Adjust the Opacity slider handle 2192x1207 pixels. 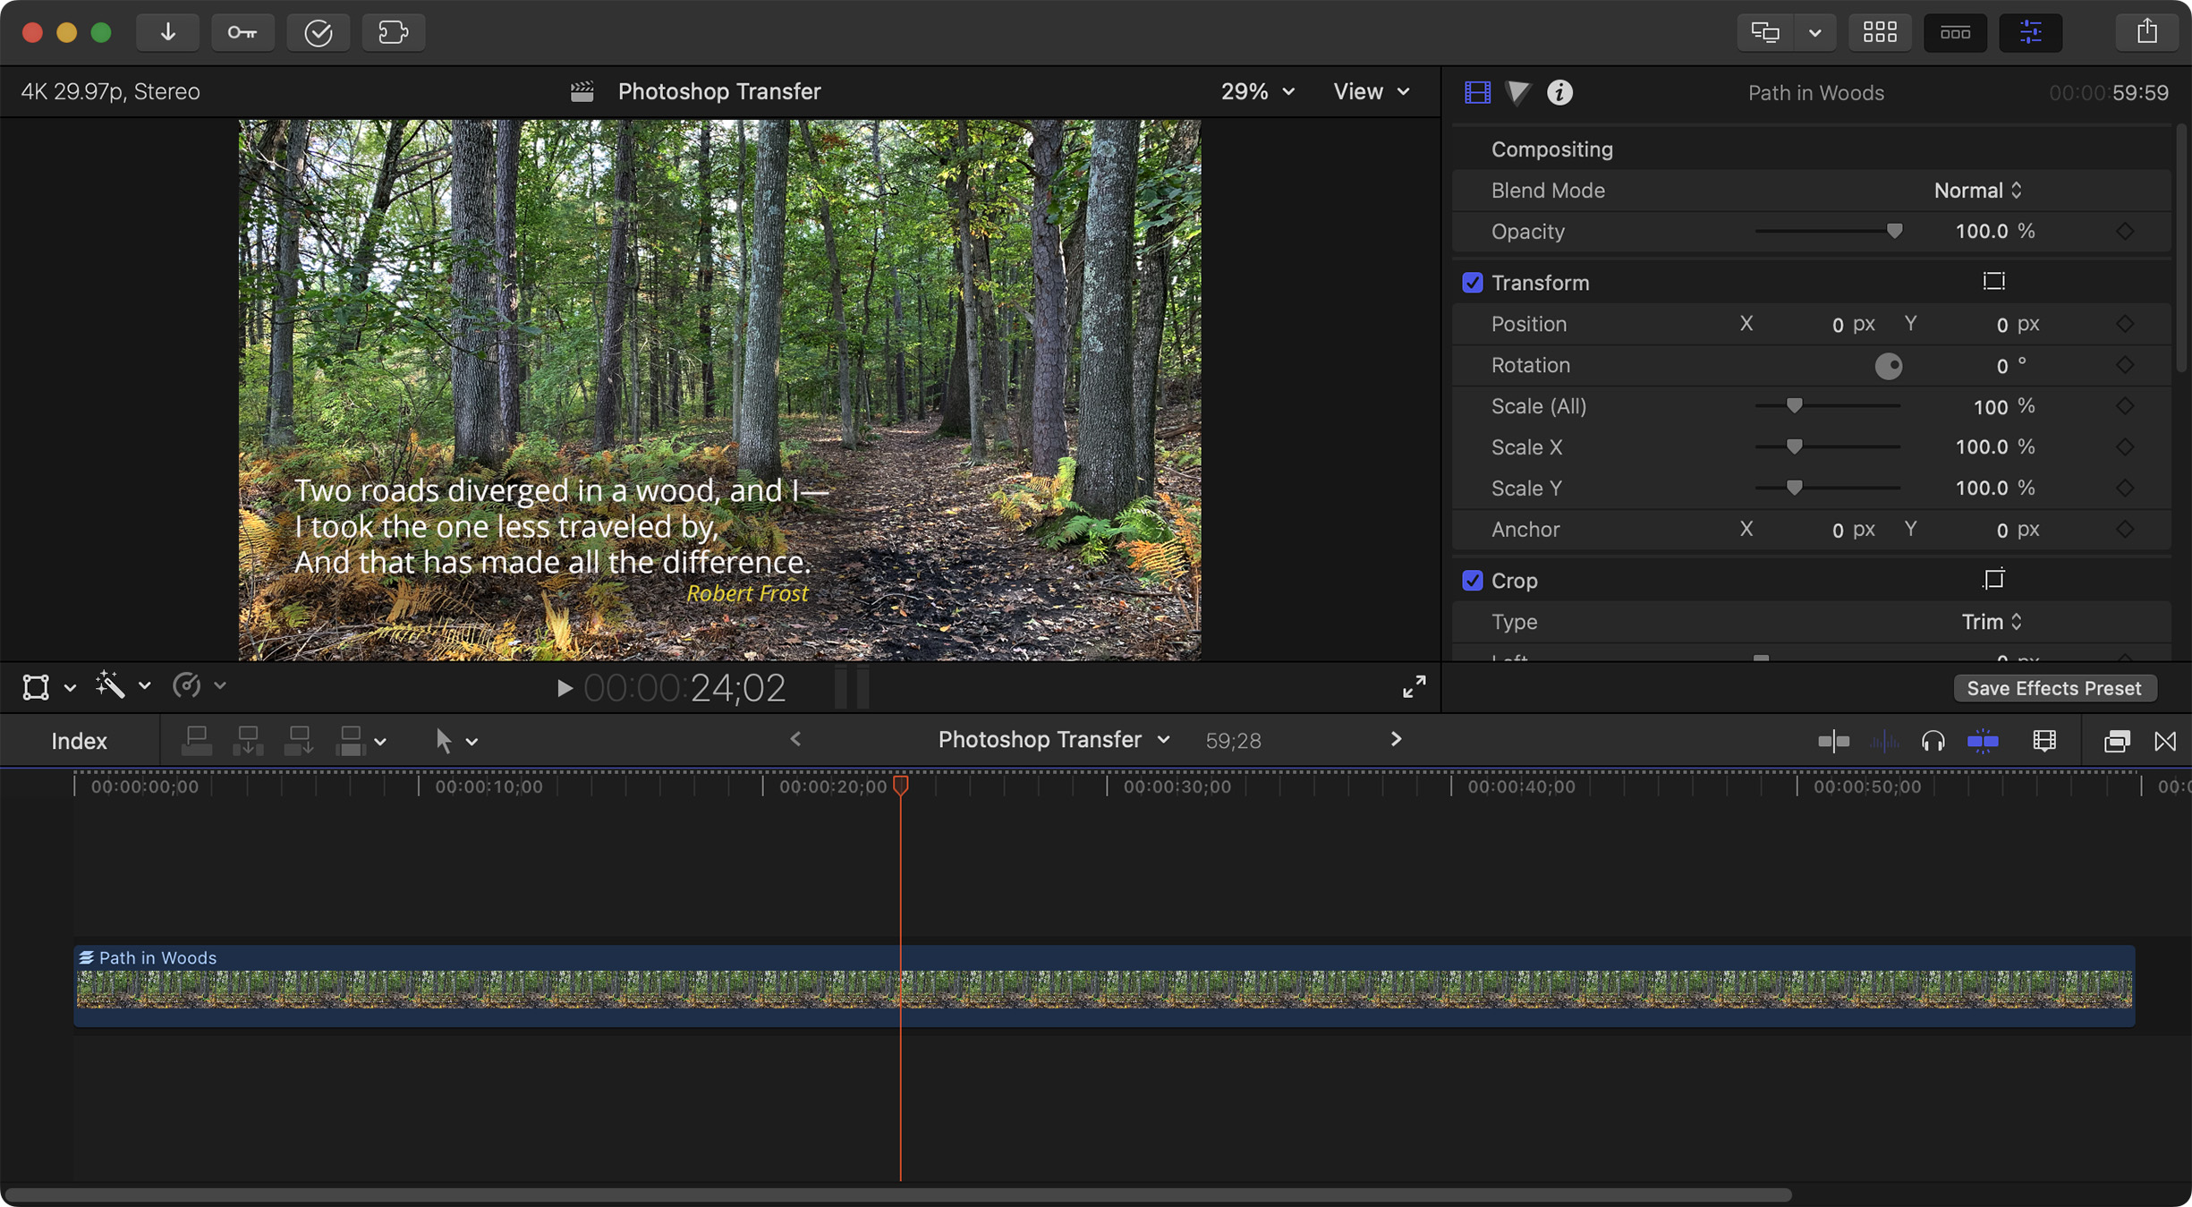tap(1894, 232)
